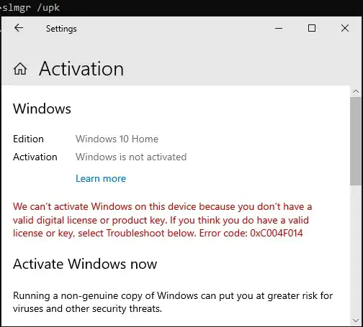Click the 'slmgr /upk' command text
The image size is (363, 327).
(x=31, y=8)
